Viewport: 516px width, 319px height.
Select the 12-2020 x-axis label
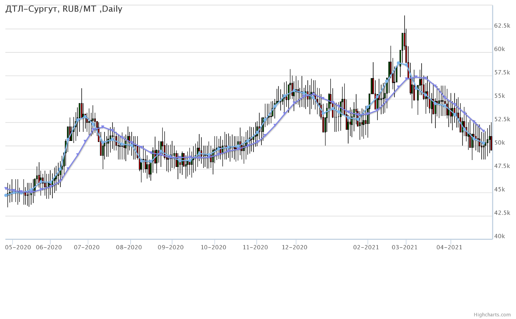point(294,247)
